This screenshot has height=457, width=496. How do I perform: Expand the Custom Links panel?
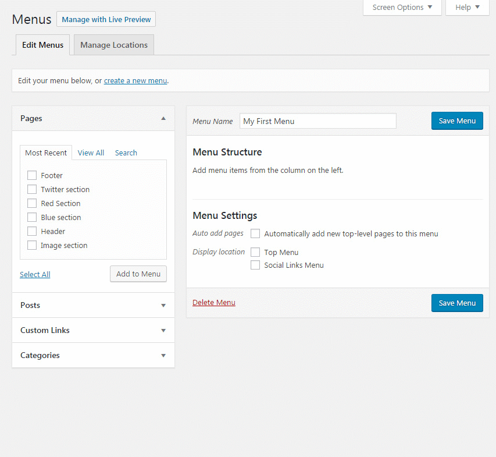pos(163,330)
